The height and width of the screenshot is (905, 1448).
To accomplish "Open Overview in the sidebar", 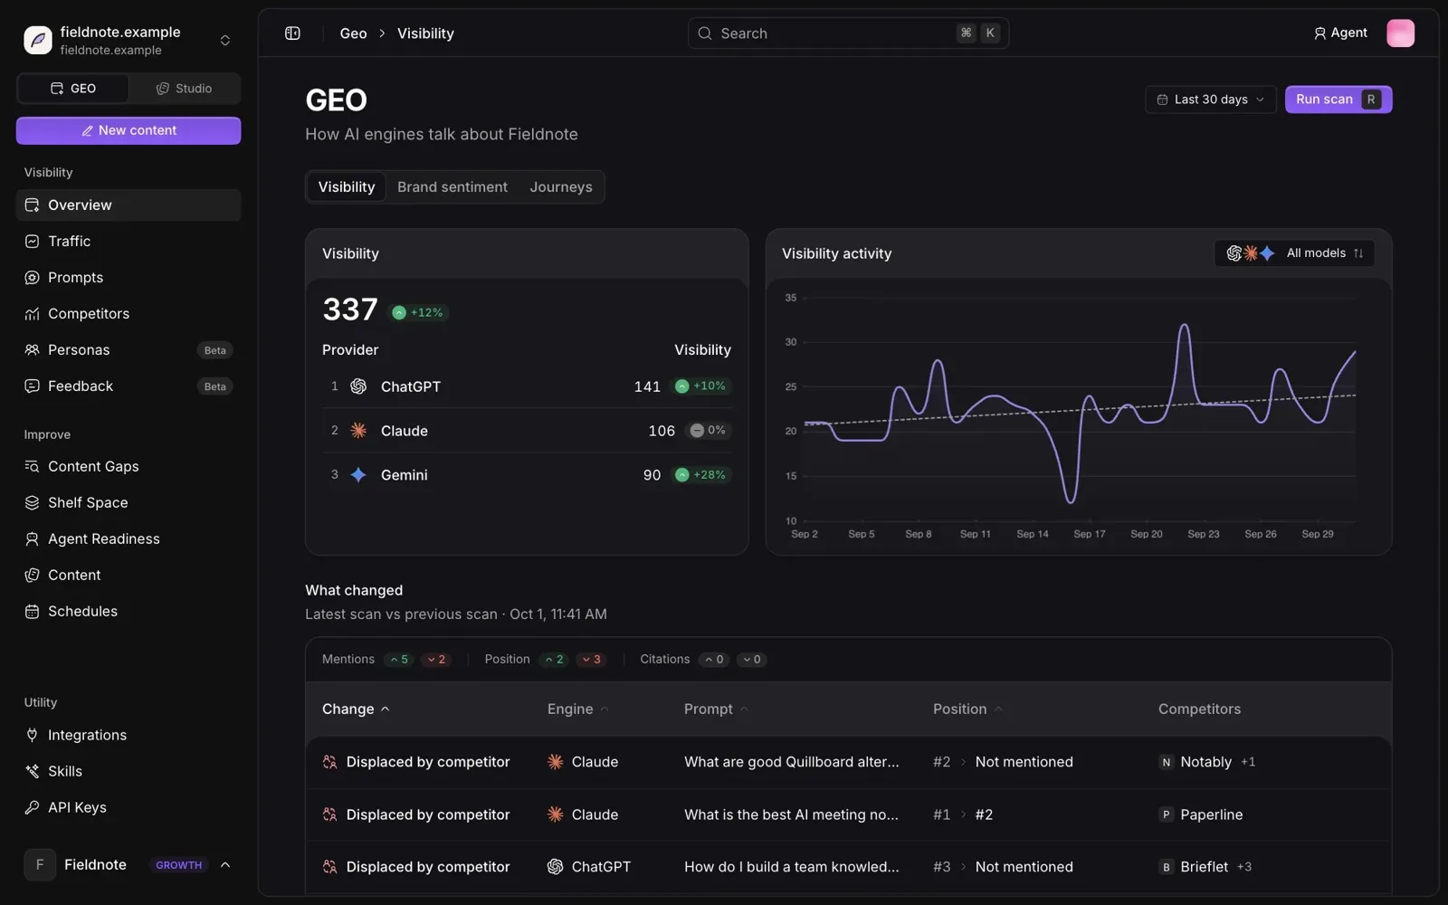I will click(x=129, y=205).
